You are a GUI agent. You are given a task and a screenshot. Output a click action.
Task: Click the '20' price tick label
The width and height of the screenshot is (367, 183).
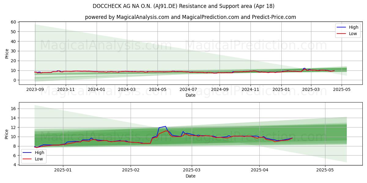(x=13, y=61)
